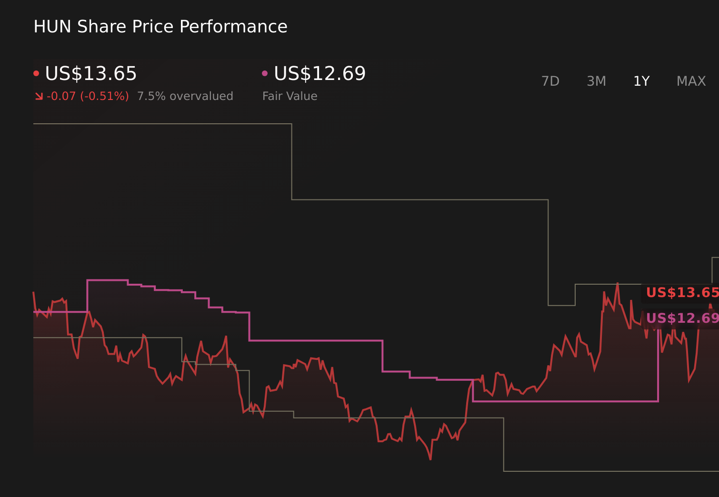Open the 7D time range view
This screenshot has width=719, height=497.
pyautogui.click(x=550, y=81)
